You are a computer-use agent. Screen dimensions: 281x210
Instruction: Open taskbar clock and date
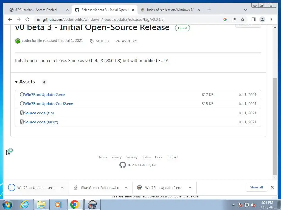267,205
